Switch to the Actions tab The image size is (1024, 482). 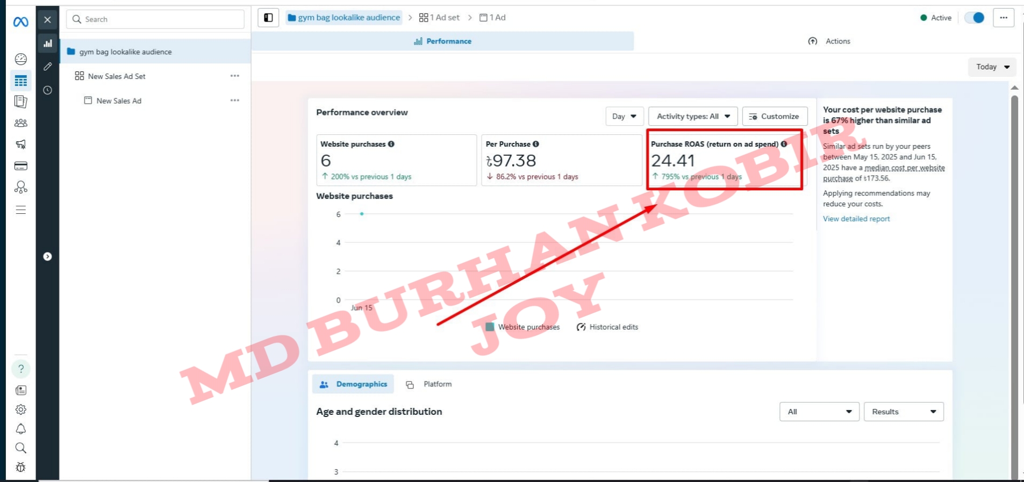click(x=829, y=41)
